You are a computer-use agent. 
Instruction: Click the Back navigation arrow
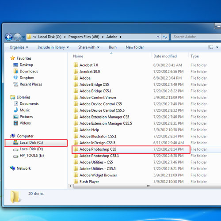(9, 37)
